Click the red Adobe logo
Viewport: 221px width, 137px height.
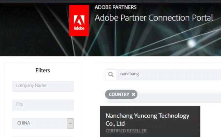click(x=79, y=21)
